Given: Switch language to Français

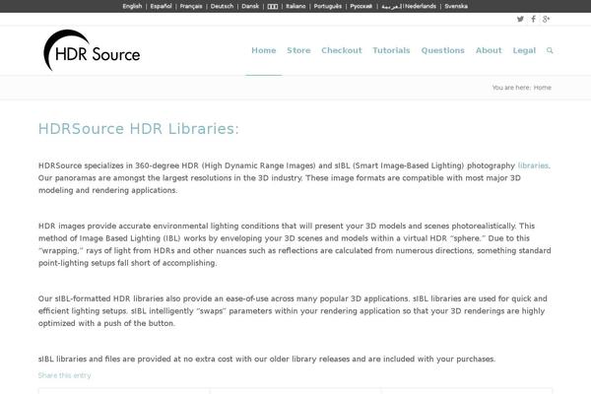Looking at the screenshot, I should (191, 6).
